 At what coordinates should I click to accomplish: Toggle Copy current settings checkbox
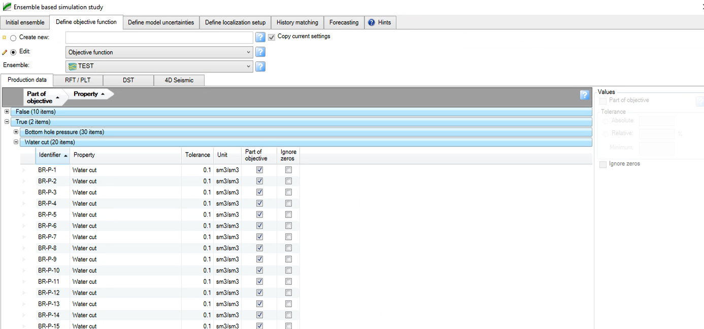coord(272,37)
